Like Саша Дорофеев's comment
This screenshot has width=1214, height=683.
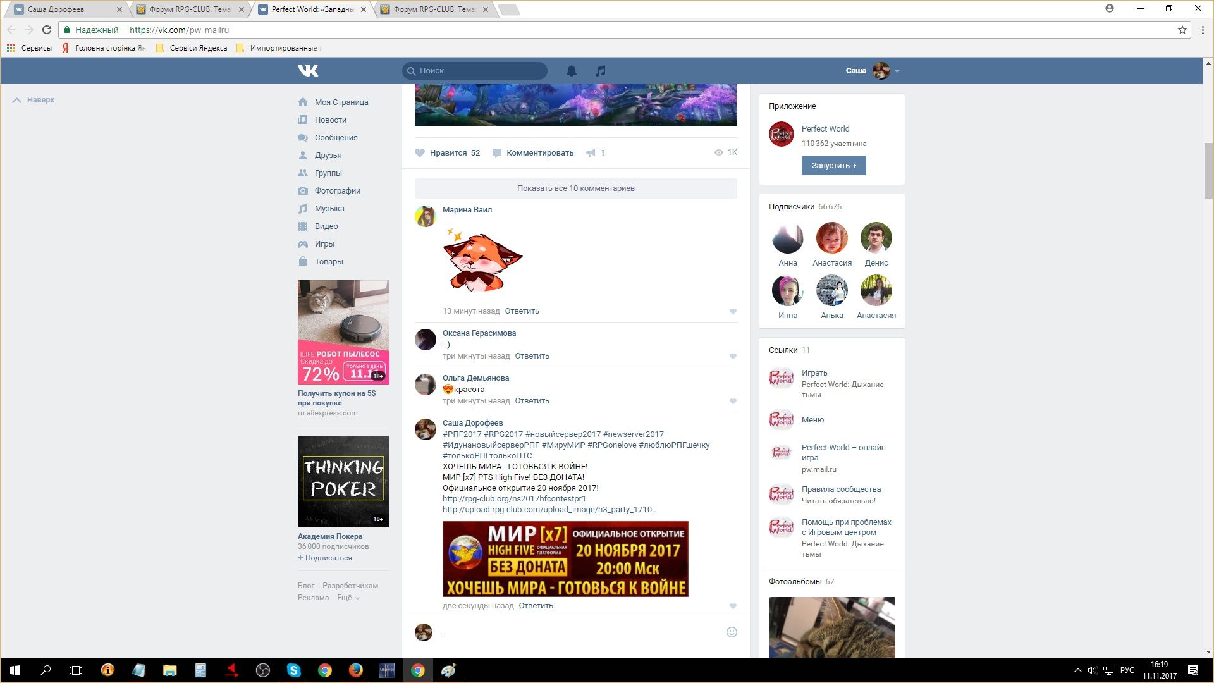pos(733,606)
